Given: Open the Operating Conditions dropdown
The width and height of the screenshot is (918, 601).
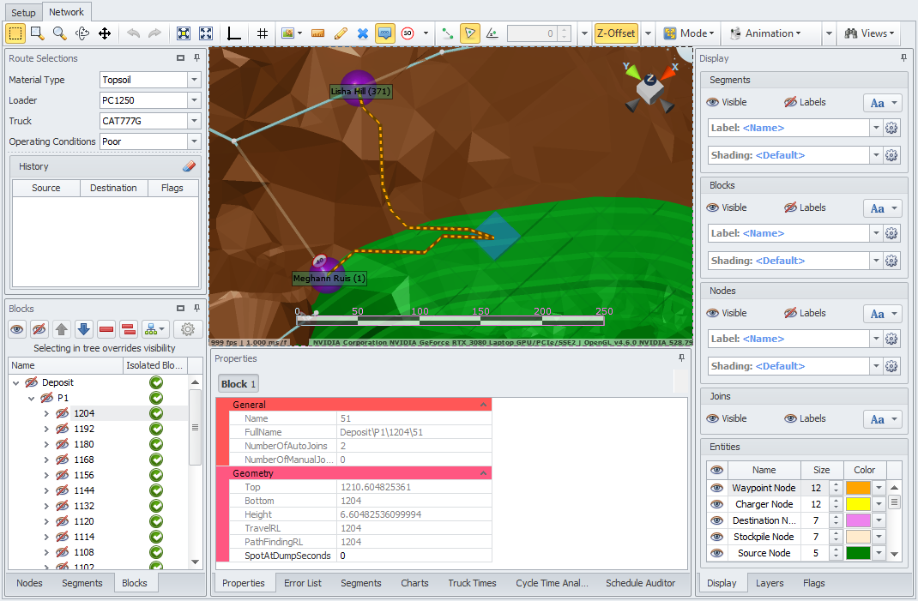Looking at the screenshot, I should (x=194, y=141).
